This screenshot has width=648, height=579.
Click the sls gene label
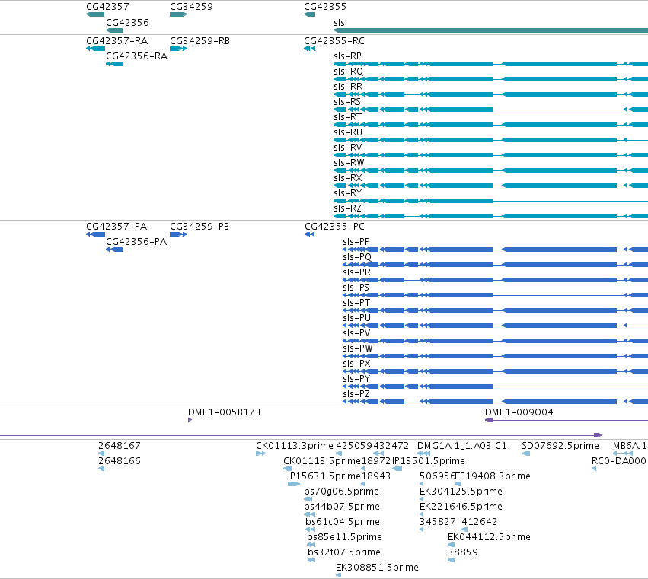[x=339, y=22]
